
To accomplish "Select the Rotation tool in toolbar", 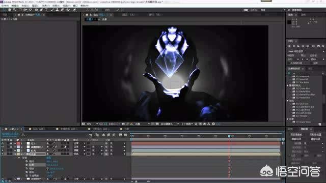I will [x=20, y=10].
